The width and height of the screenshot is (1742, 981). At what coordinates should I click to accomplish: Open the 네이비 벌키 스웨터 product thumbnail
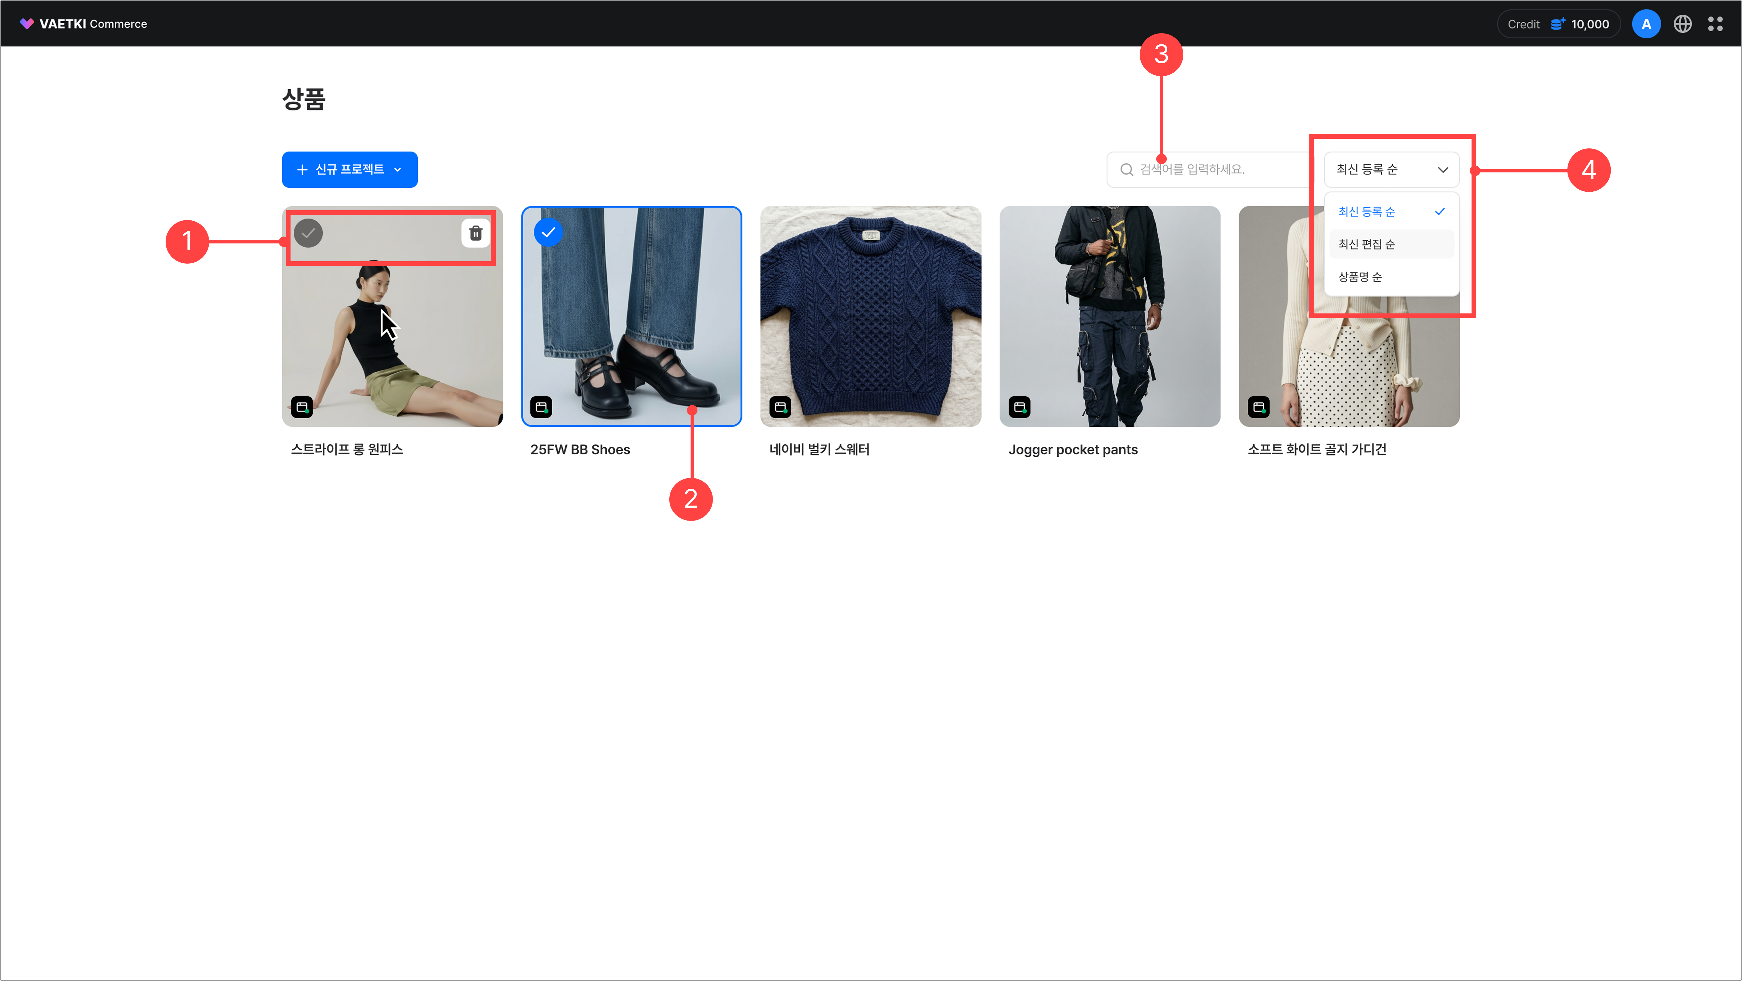(871, 316)
